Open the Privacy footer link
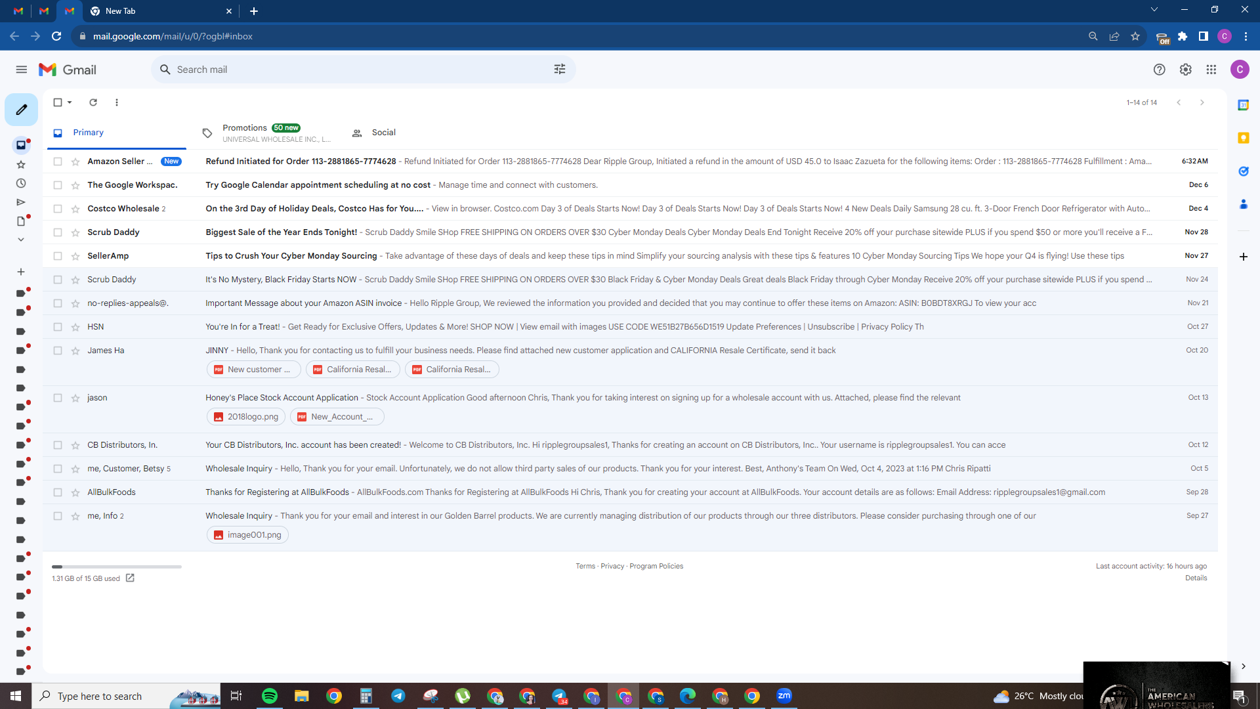 click(x=612, y=567)
